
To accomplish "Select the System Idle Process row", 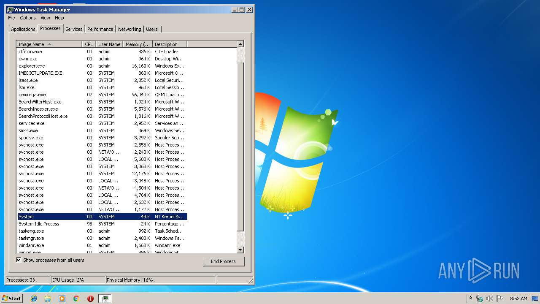I will coord(102,224).
